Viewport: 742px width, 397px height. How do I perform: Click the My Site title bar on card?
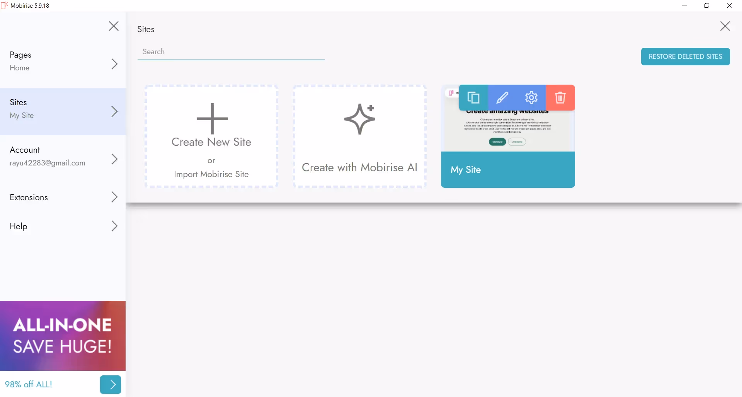pos(508,170)
